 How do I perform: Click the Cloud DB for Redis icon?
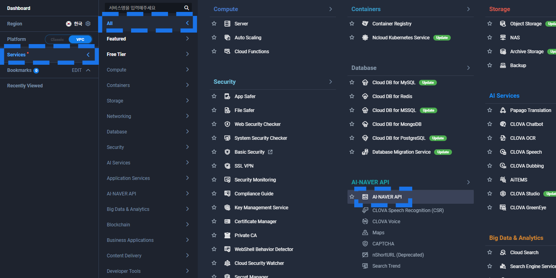click(x=365, y=97)
